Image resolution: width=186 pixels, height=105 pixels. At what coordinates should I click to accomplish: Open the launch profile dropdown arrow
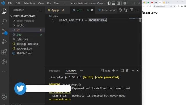click(117, 71)
